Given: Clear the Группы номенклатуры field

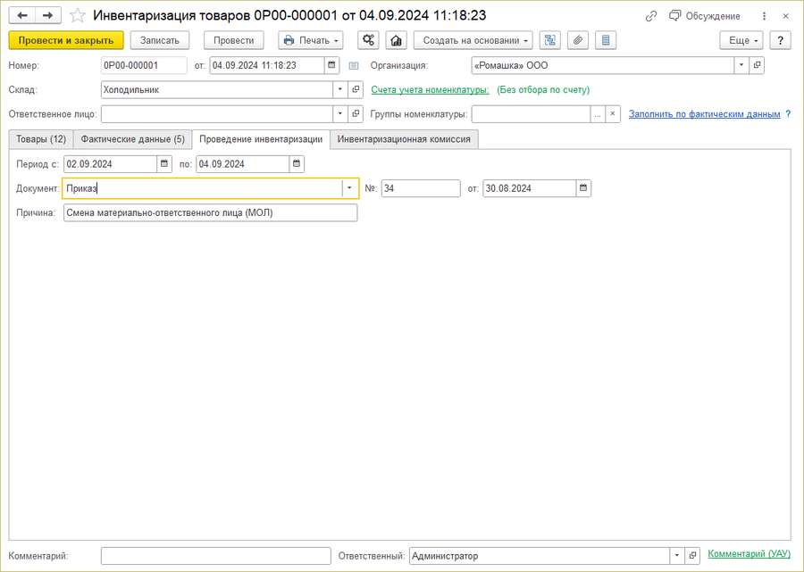Looking at the screenshot, I should 613,114.
